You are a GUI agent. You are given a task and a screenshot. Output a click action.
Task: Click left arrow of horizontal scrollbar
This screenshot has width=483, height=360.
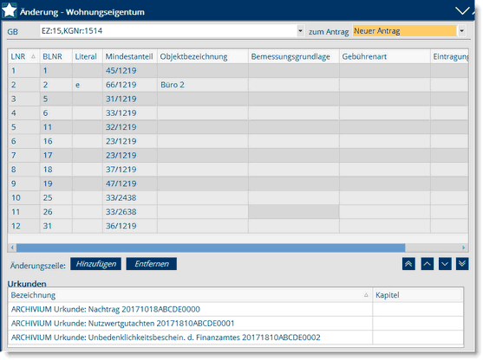[x=12, y=247]
